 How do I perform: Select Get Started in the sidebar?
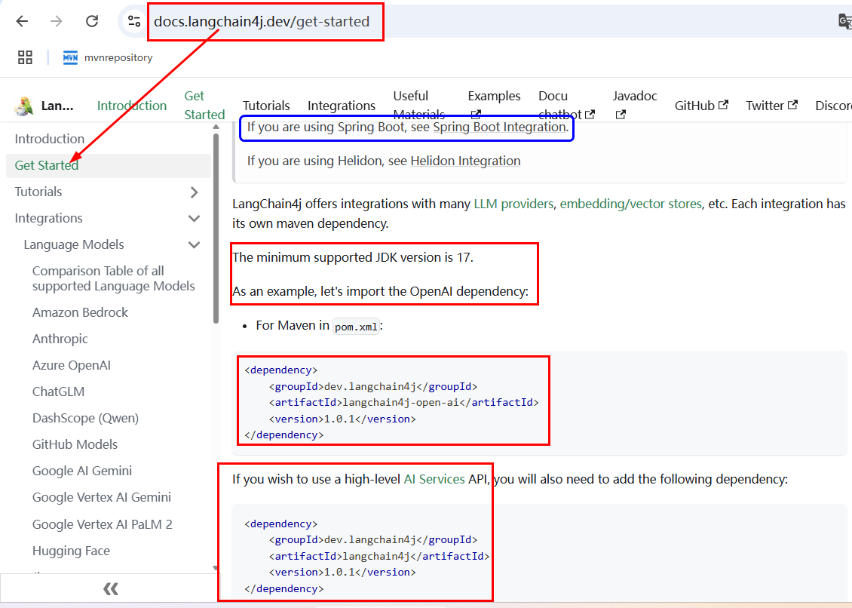click(108, 165)
